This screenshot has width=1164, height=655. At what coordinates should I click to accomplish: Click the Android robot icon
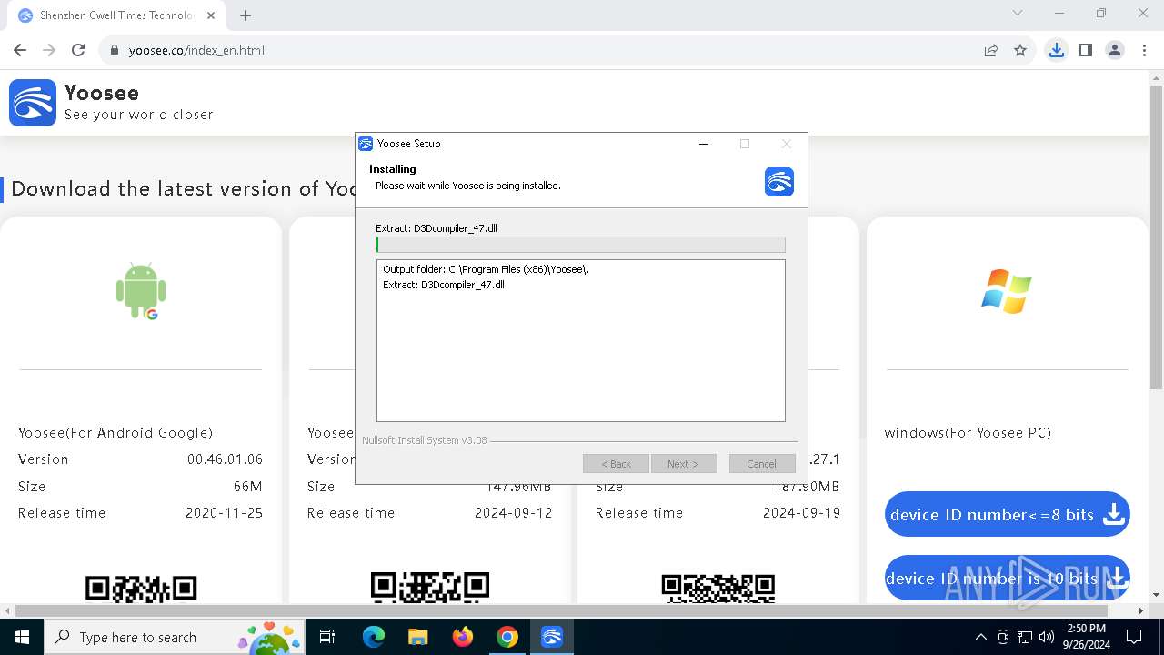click(x=141, y=290)
